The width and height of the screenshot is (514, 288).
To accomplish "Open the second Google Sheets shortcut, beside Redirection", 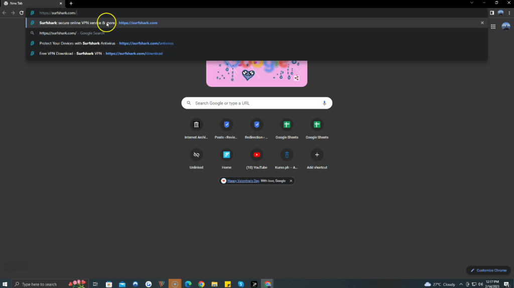I will 317,129.
